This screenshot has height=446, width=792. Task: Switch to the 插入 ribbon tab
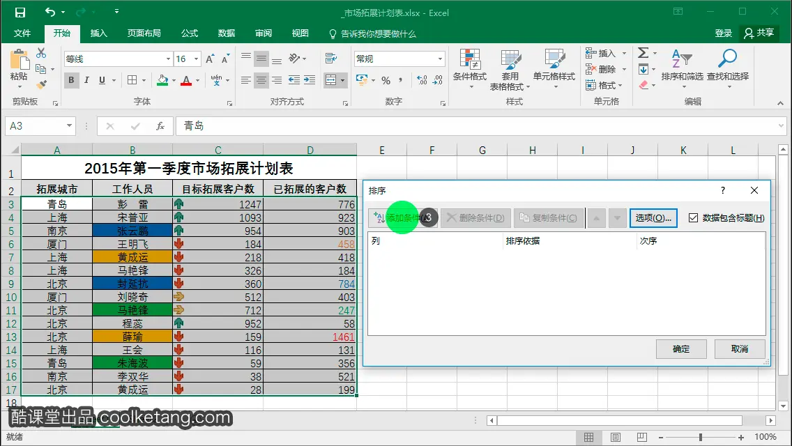click(x=98, y=33)
